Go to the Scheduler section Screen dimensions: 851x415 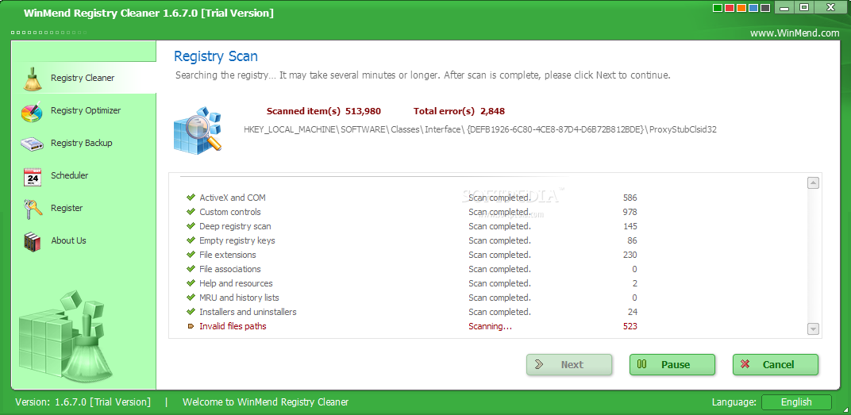click(84, 176)
